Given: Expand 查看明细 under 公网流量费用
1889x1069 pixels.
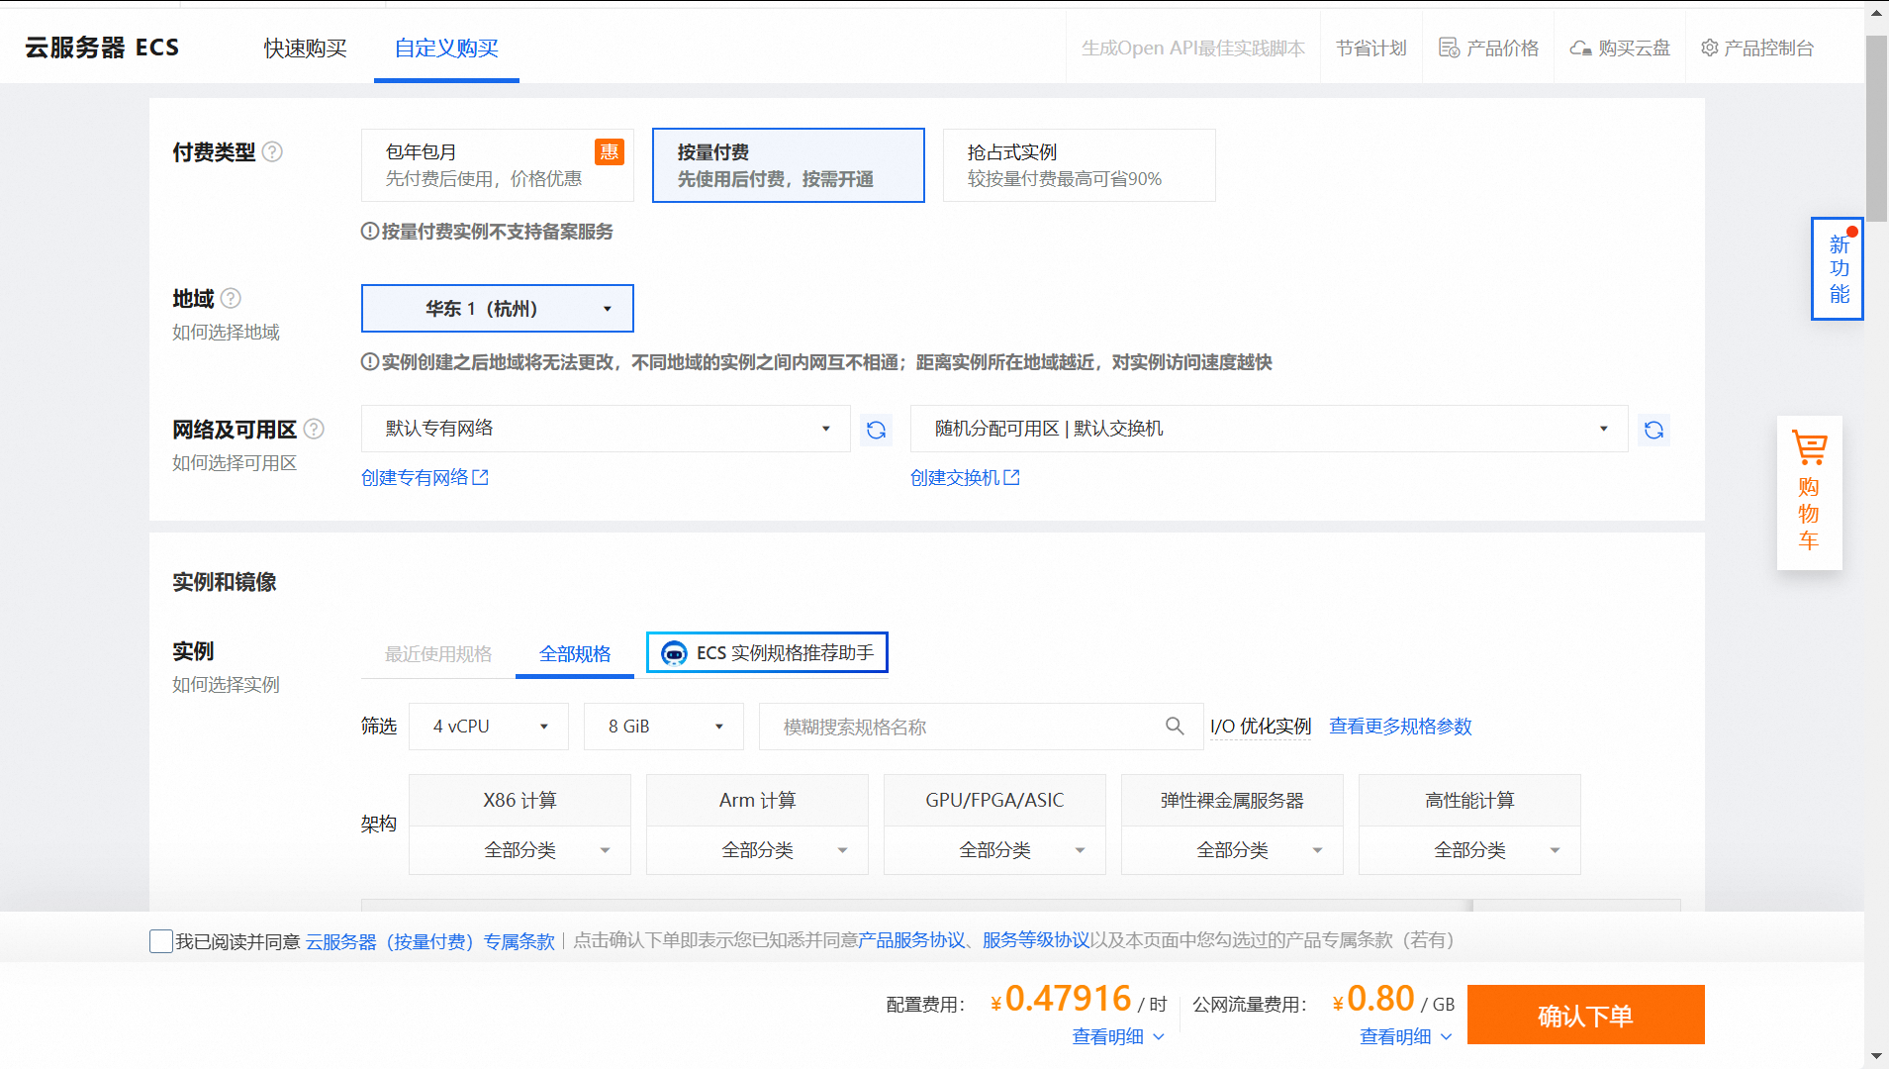Looking at the screenshot, I should [x=1405, y=1036].
